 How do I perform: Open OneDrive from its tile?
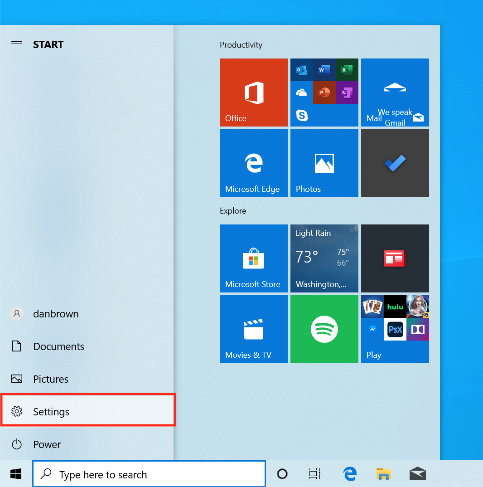(x=301, y=93)
